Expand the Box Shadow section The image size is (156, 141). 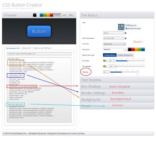coord(117,86)
